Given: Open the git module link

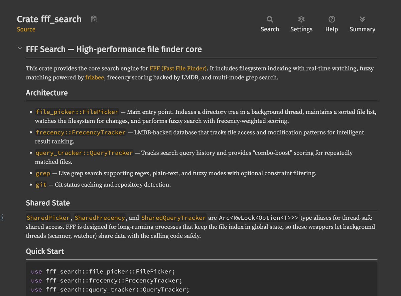Looking at the screenshot, I should (x=41, y=185).
